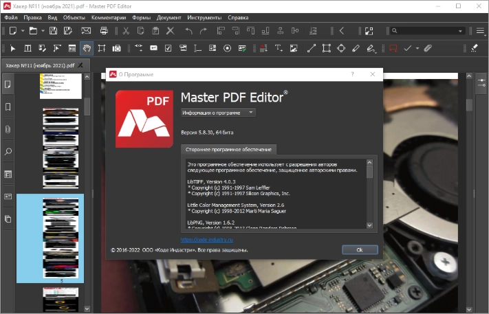Draw a rectangle with the Rectangle tool
489x314 pixels.
click(x=326, y=49)
